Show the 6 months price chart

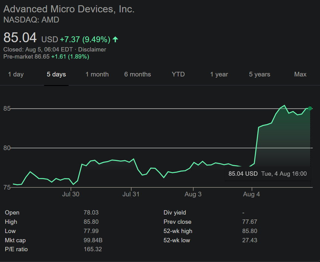[x=138, y=74]
